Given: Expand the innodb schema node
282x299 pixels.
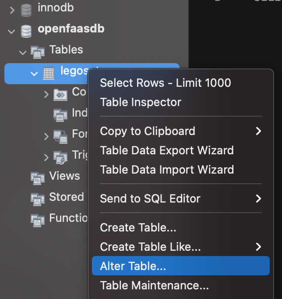Looking at the screenshot, I should click(x=12, y=9).
